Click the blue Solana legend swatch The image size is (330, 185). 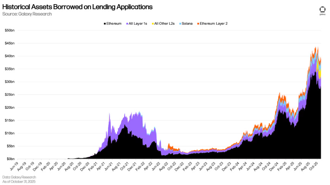point(180,24)
